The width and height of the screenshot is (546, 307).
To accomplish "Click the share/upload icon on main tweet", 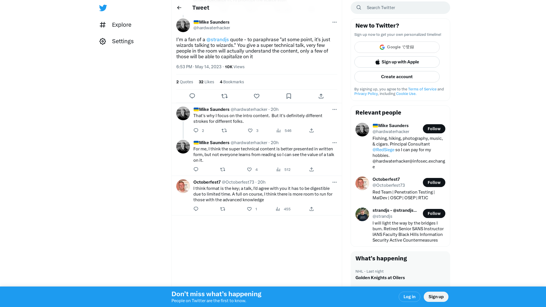I will [x=321, y=96].
